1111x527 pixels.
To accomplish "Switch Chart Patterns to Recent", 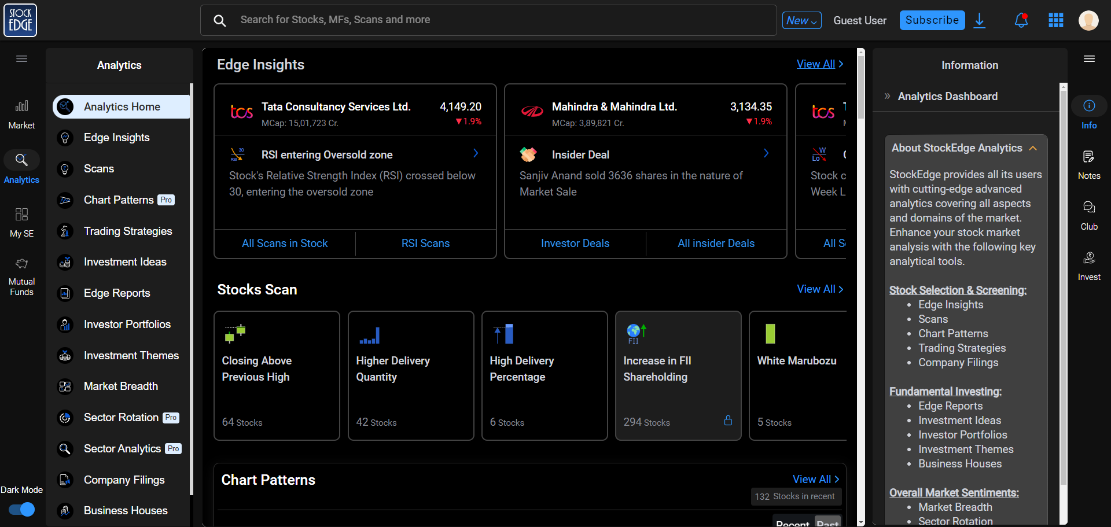I will (793, 524).
